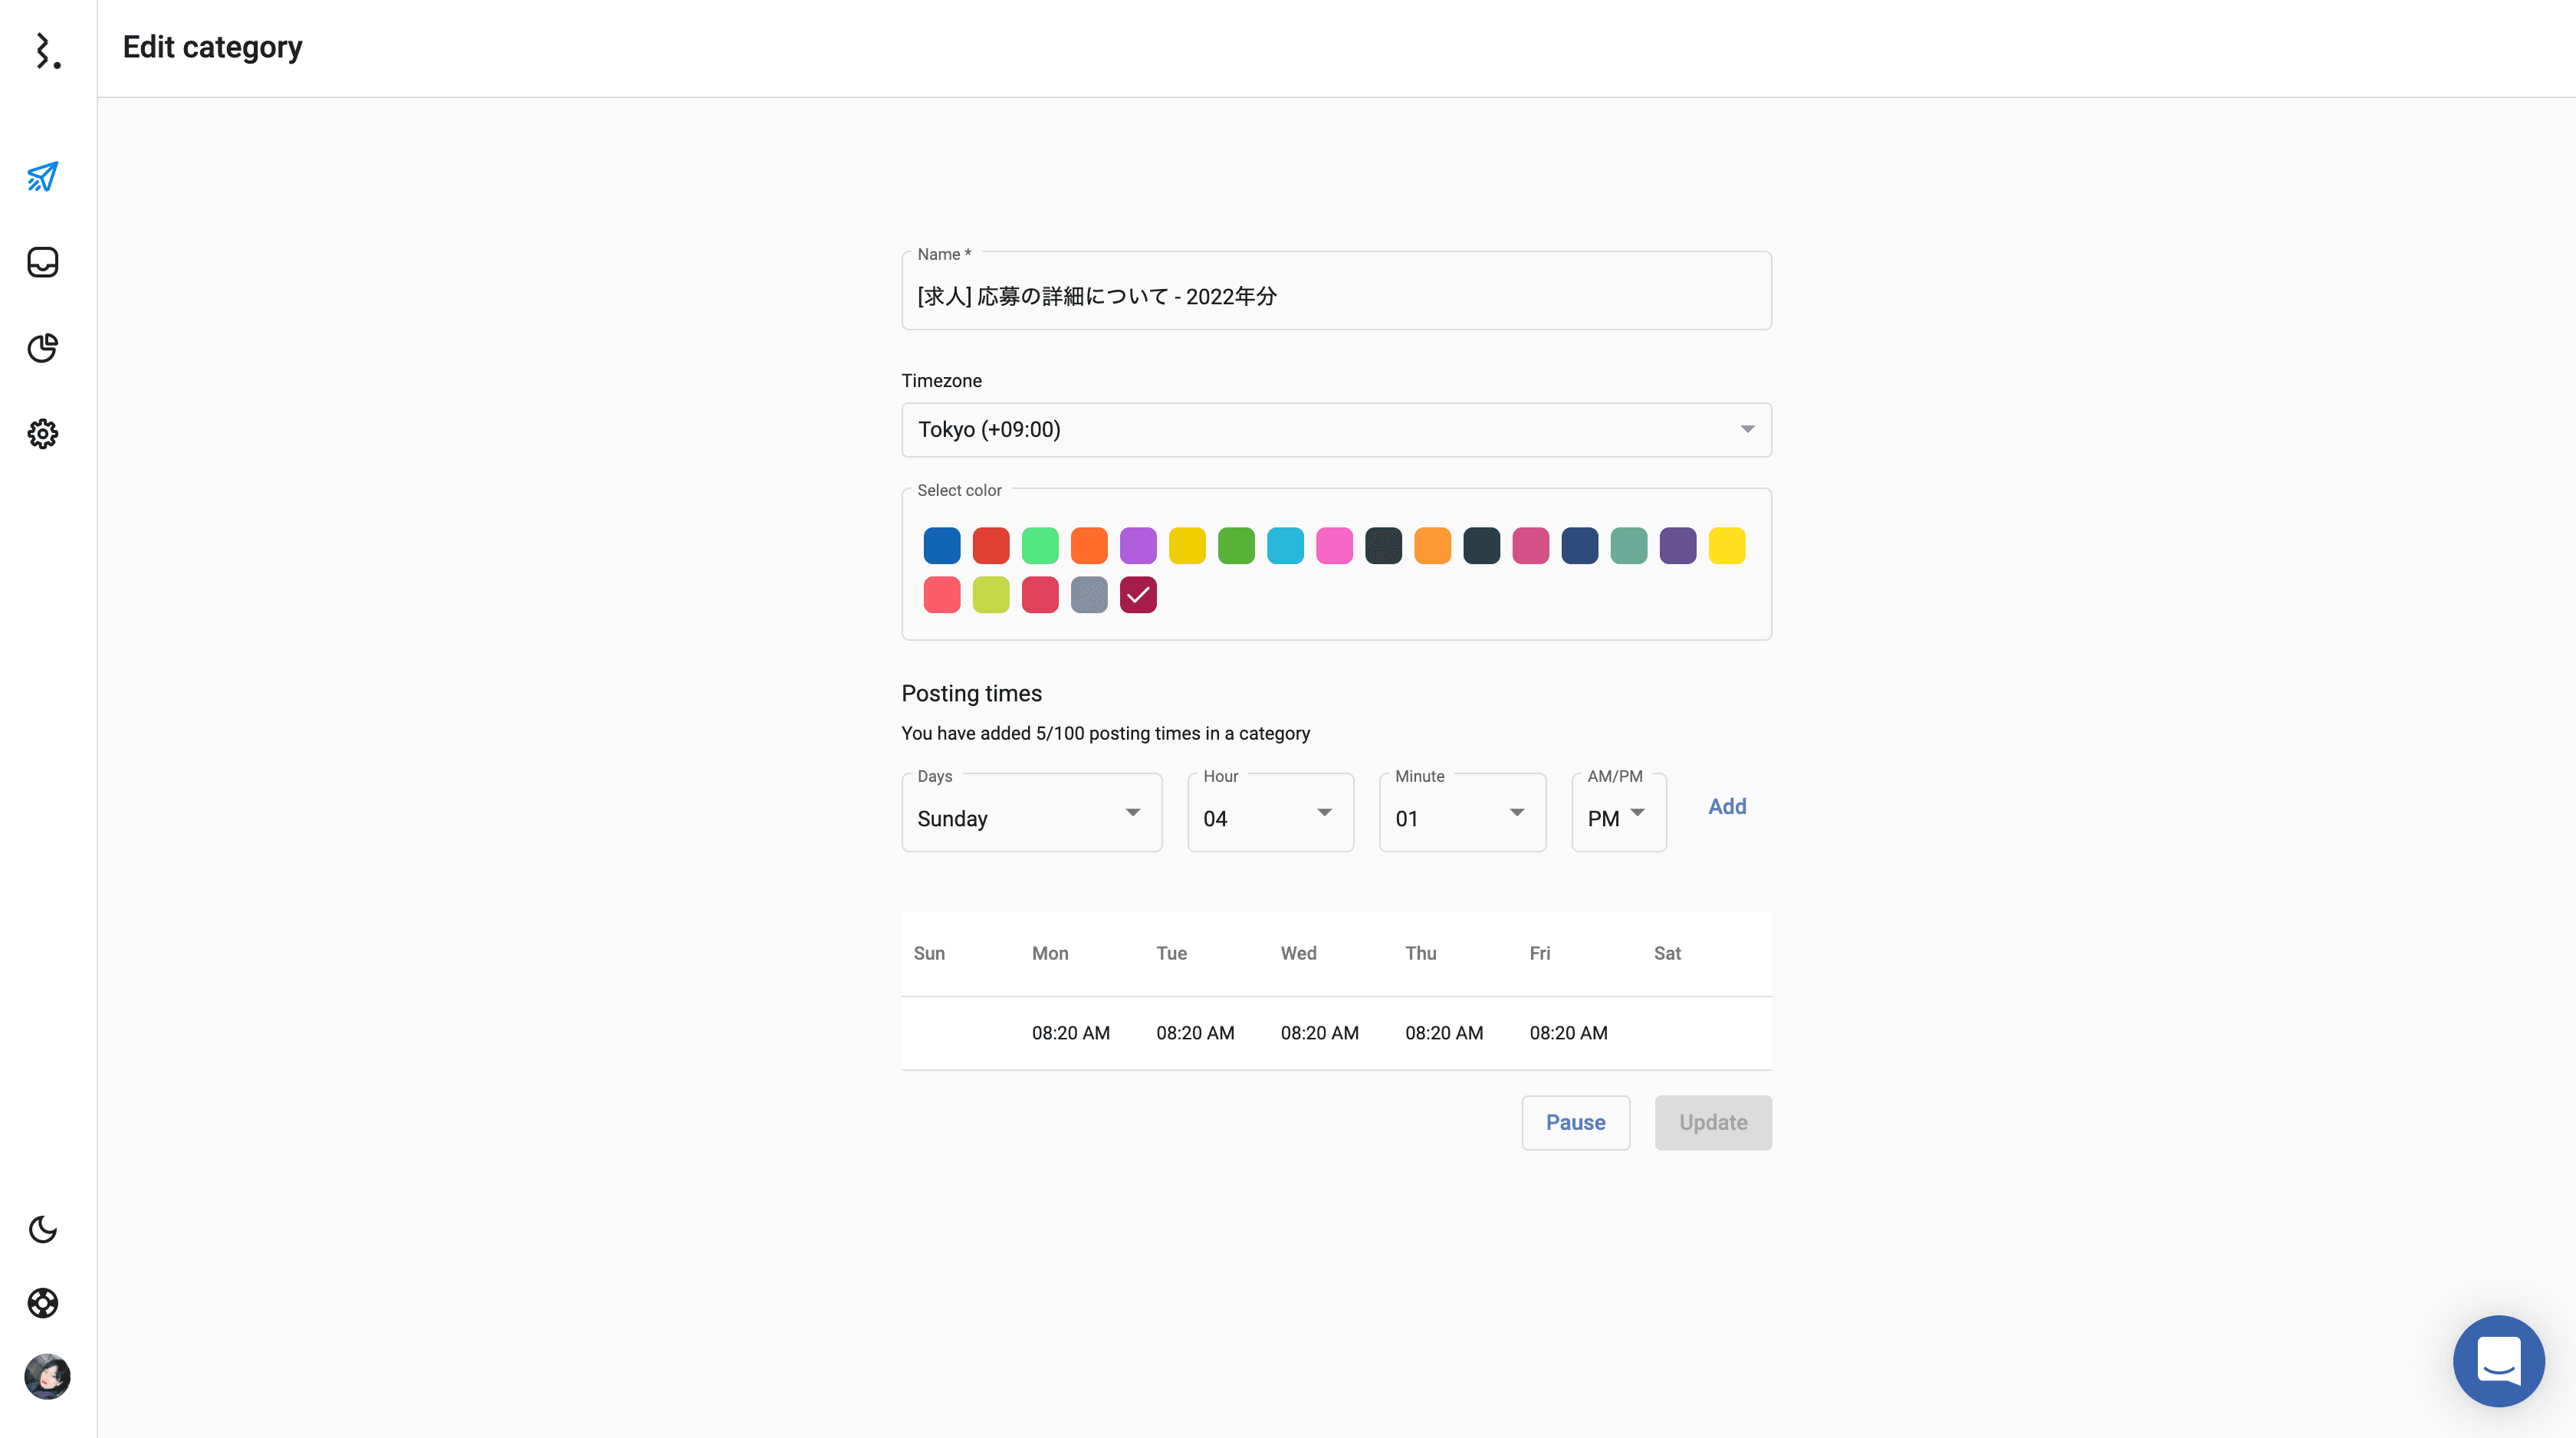2576x1438 pixels.
Task: Select the gray-blue color swatch
Action: [1089, 595]
